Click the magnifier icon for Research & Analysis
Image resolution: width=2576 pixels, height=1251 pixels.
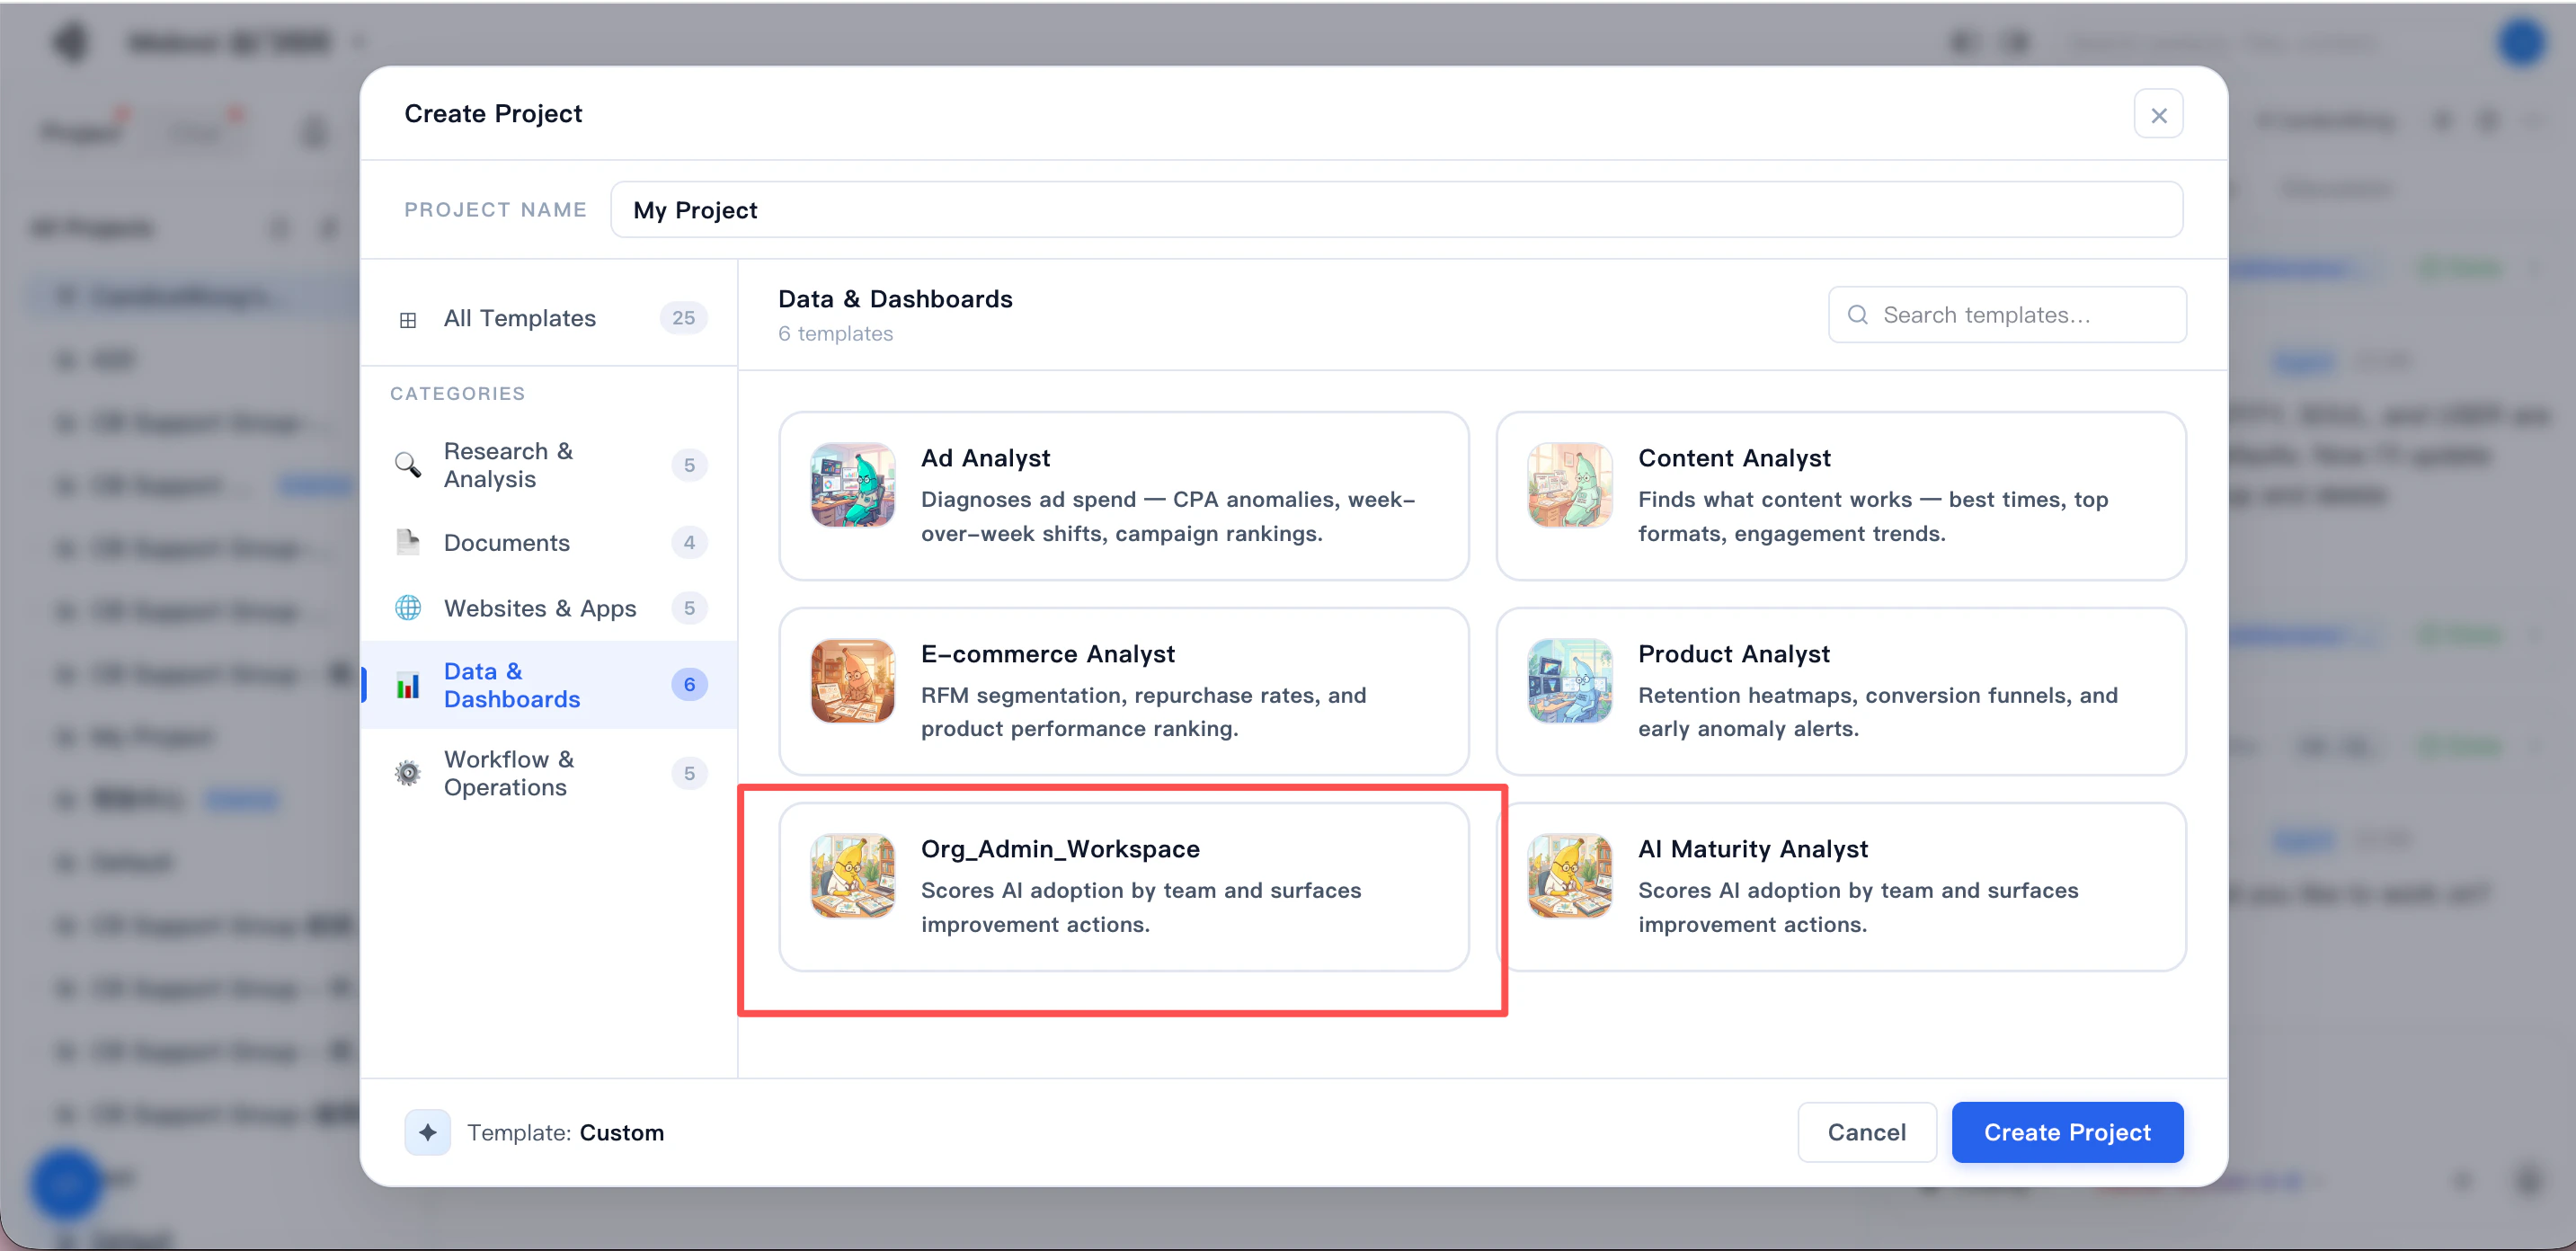[x=408, y=464]
